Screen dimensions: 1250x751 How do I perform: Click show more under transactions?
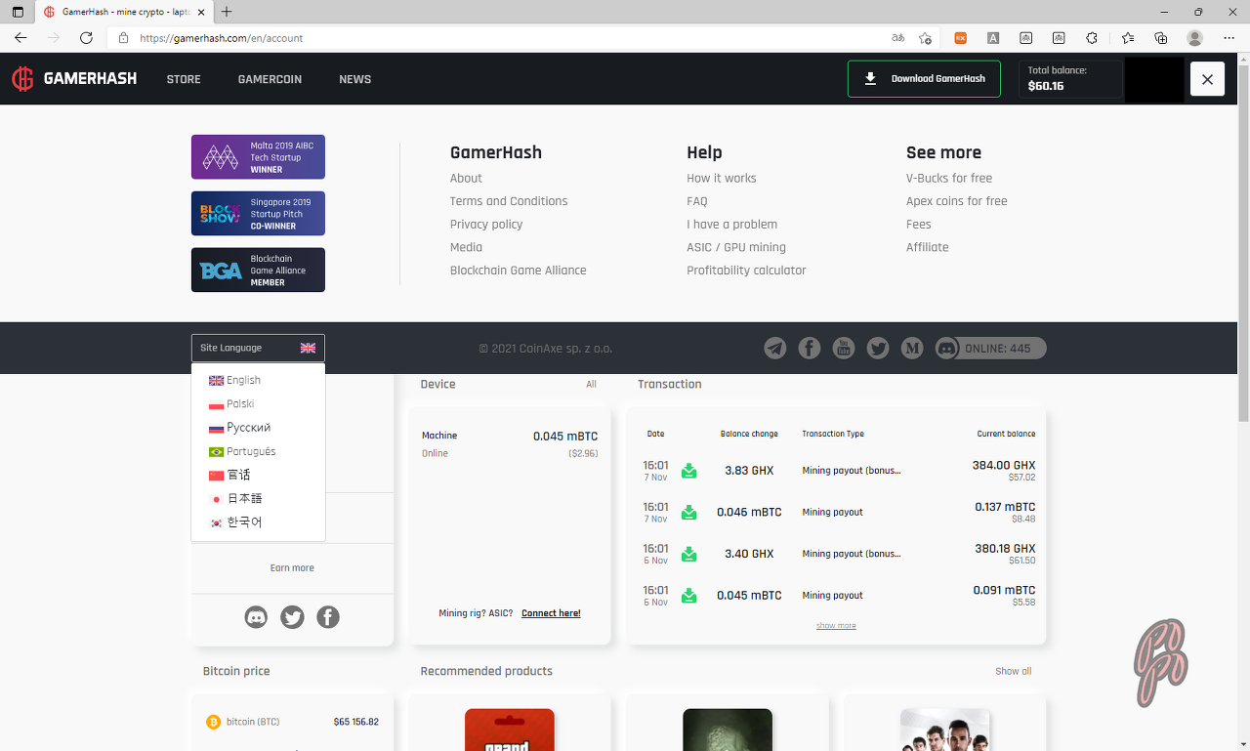click(836, 626)
